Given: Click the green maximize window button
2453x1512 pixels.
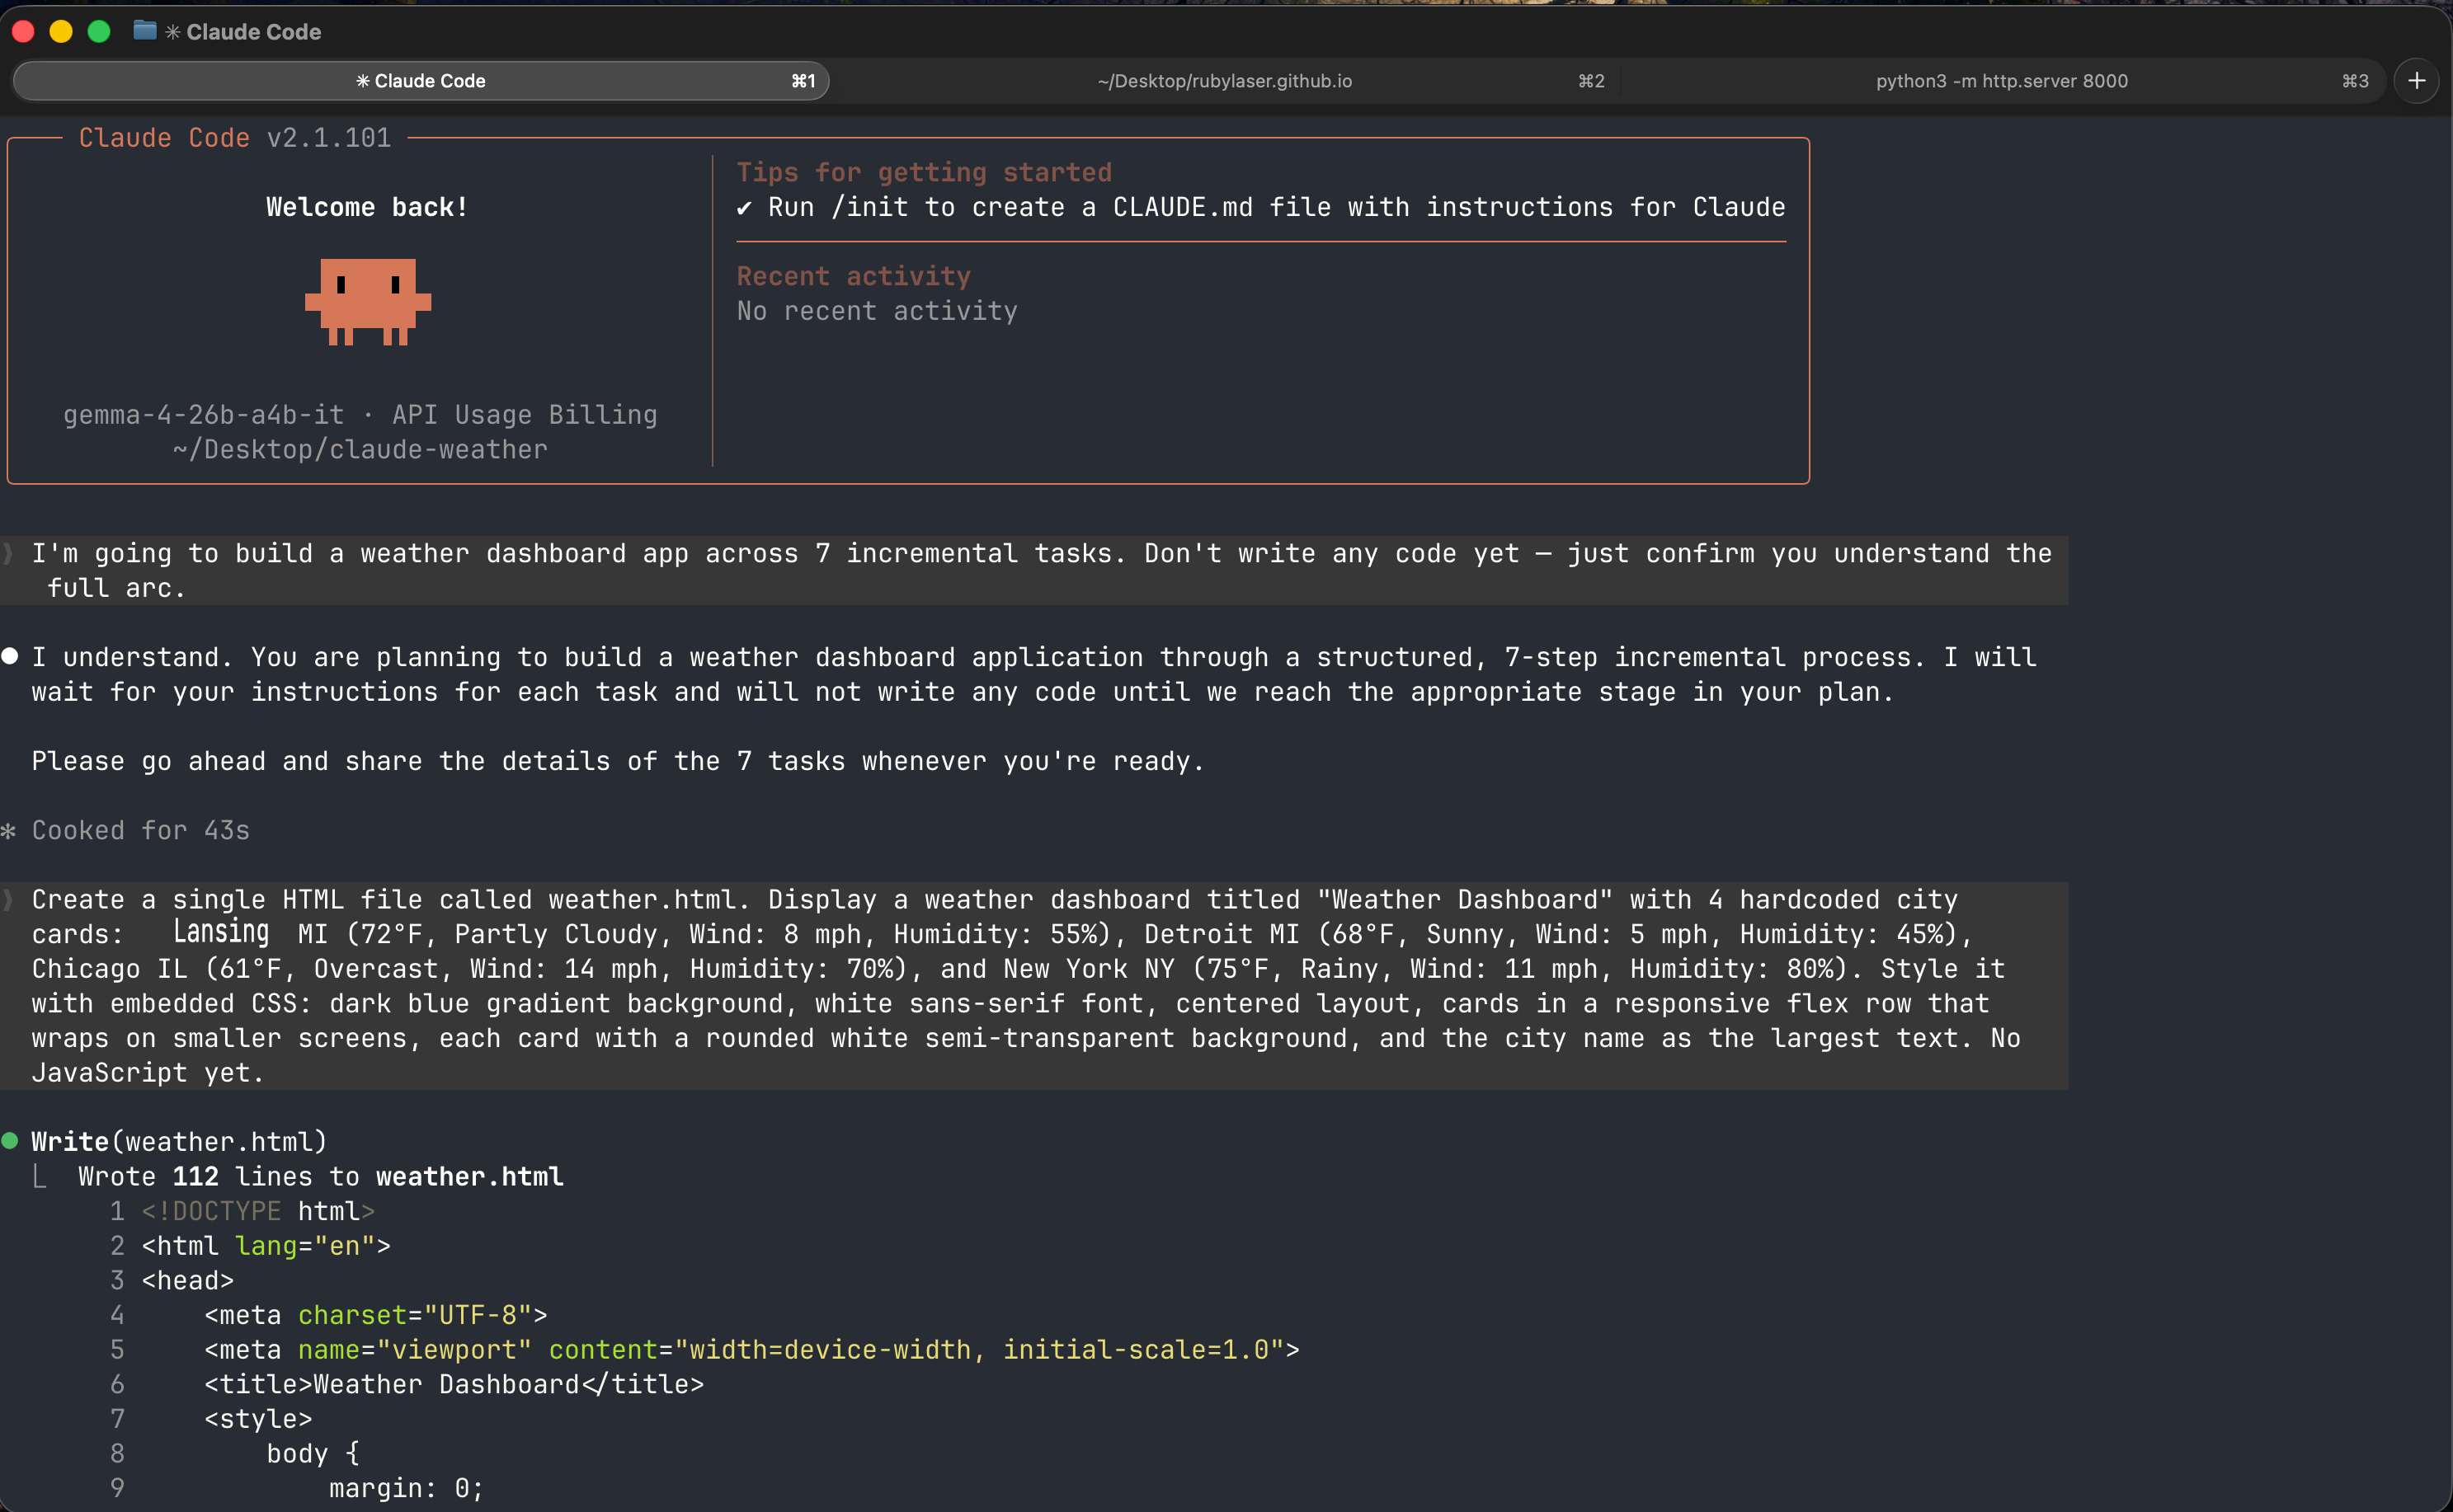Looking at the screenshot, I should point(98,31).
